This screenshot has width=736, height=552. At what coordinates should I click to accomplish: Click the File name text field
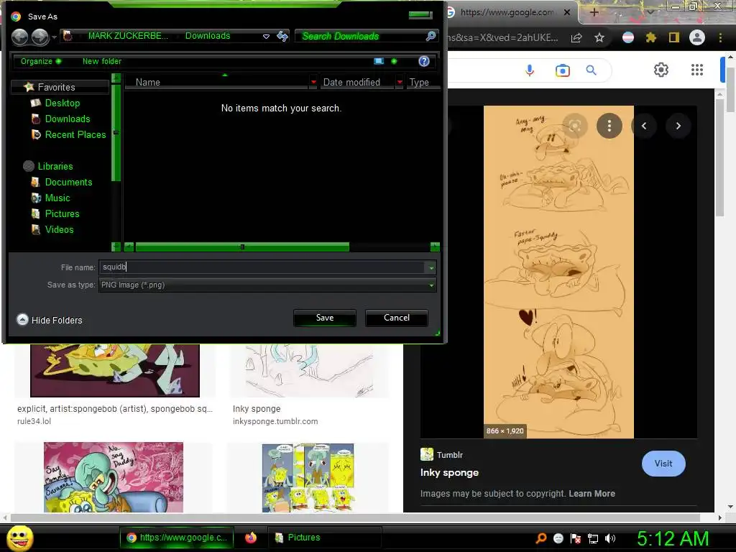click(x=262, y=267)
